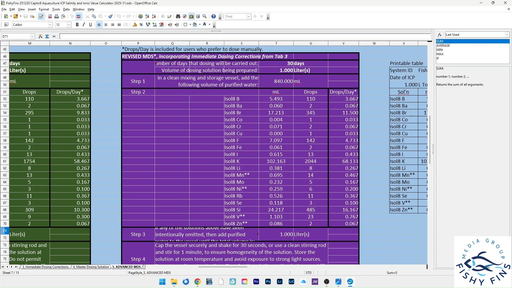Toggle AutoSpellcheck on the toolbar
Image resolution: width=512 pixels, height=288 pixels.
click(79, 16)
